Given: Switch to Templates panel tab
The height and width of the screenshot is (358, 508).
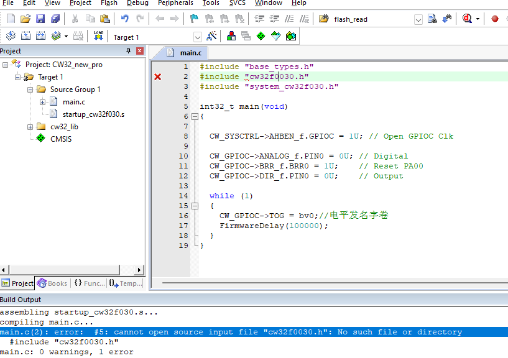Looking at the screenshot, I should (126, 283).
